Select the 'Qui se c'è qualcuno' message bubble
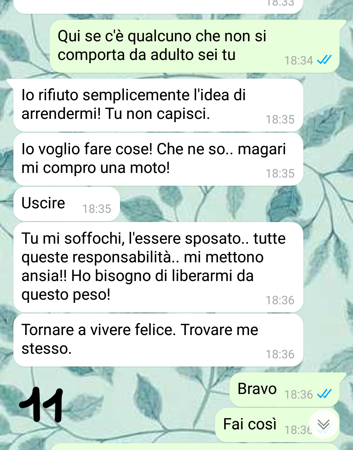 (194, 46)
